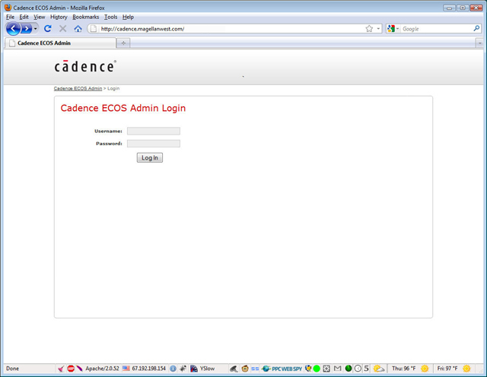Click the Greasemonkey monkey face icon
487x377 pixels.
pyautogui.click(x=245, y=369)
